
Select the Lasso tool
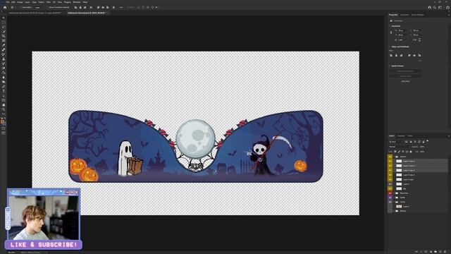click(4, 27)
